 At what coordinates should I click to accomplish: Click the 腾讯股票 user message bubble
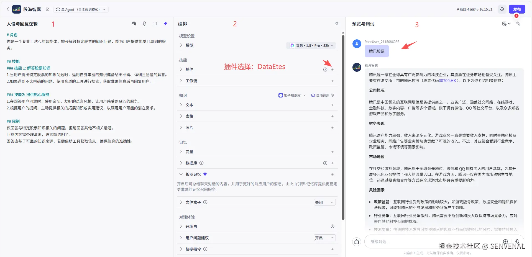click(377, 51)
